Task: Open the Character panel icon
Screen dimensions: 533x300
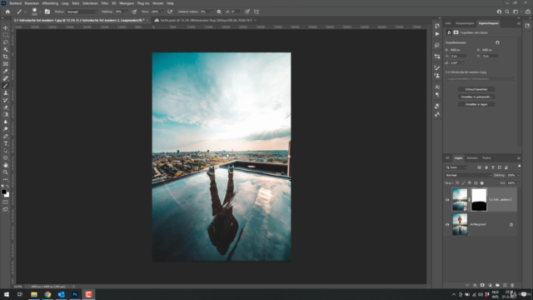Action: [437, 87]
